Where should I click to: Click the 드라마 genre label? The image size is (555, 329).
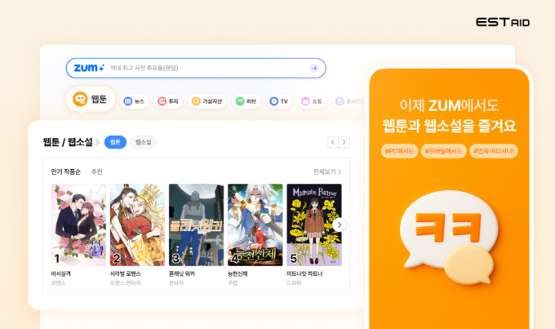[294, 283]
